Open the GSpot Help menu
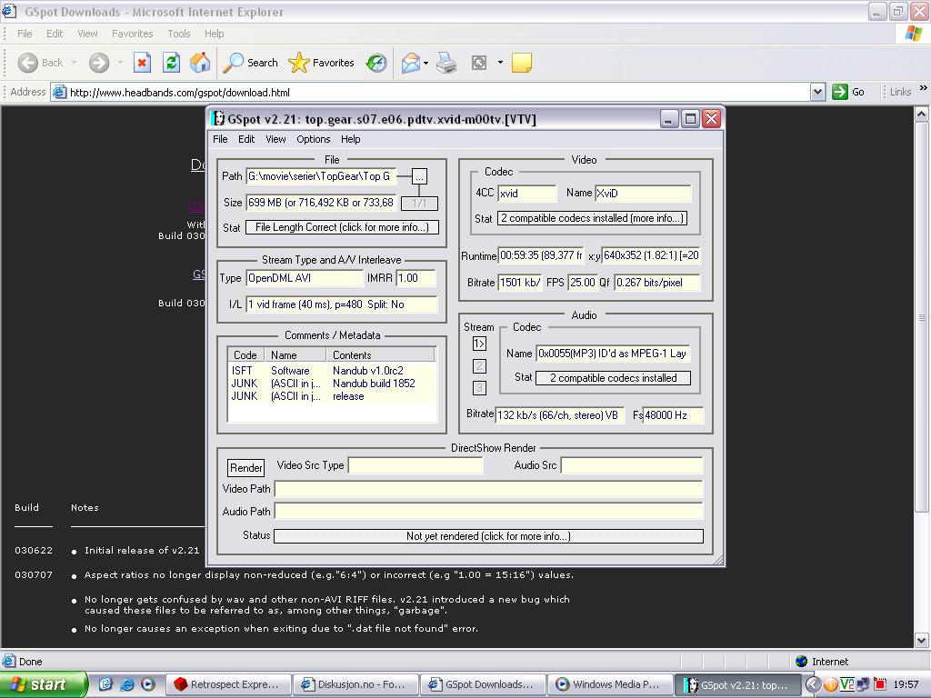 click(350, 139)
